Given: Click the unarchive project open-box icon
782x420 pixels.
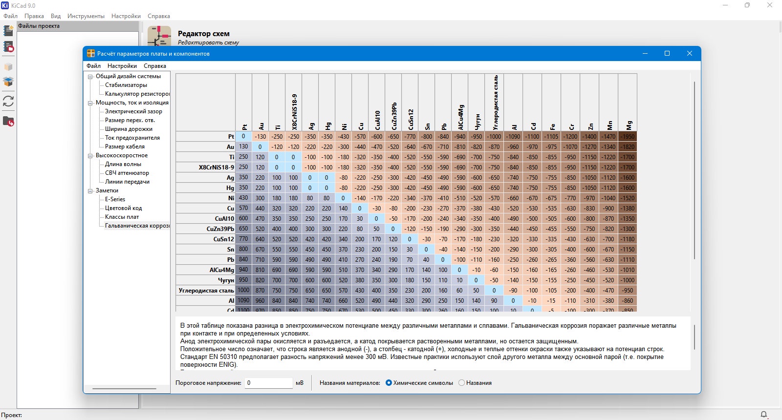Looking at the screenshot, I should point(8,82).
